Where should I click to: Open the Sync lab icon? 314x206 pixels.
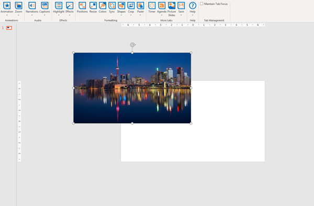[x=112, y=5]
